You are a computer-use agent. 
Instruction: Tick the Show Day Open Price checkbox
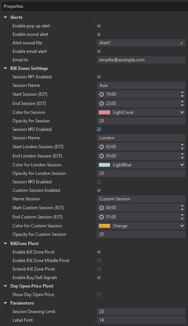click(99, 295)
